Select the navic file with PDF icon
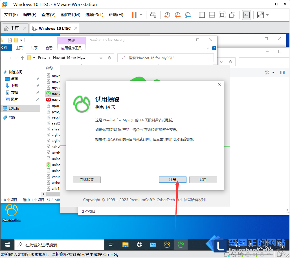Viewport: 290px width, 258px height. tap(53, 100)
